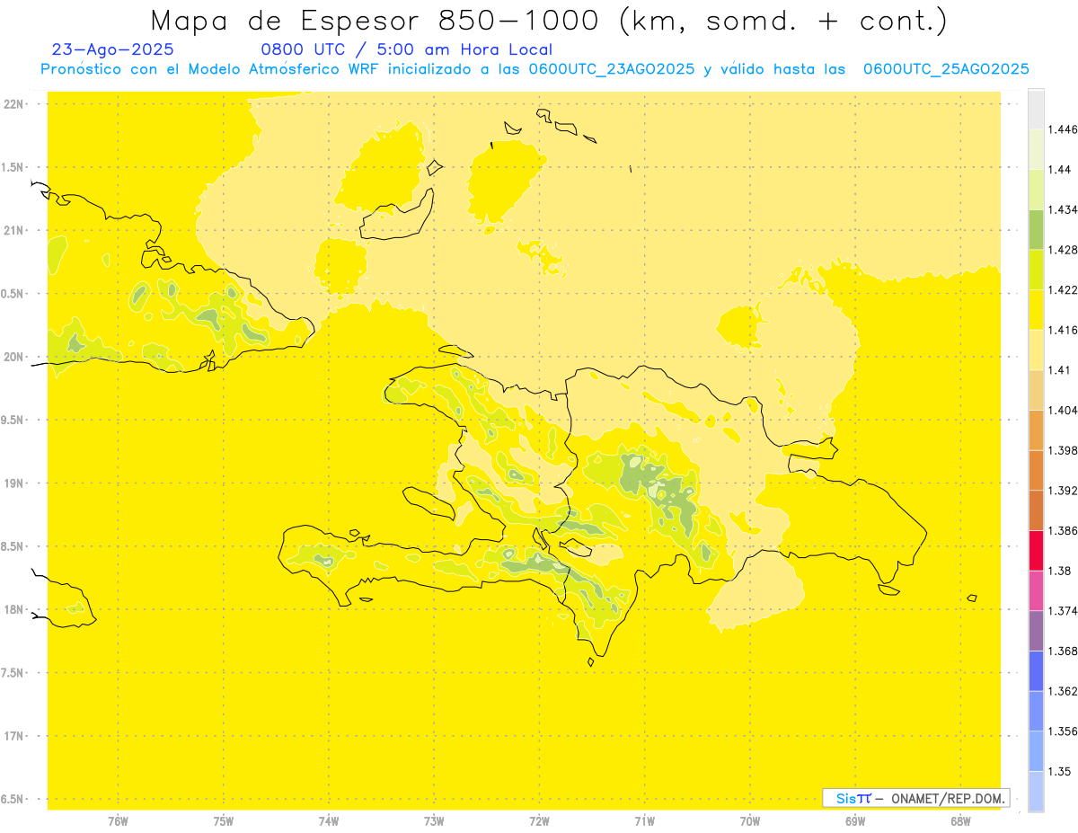Click the '18N' latitude label
This screenshot has width=1078, height=833.
[x=13, y=610]
